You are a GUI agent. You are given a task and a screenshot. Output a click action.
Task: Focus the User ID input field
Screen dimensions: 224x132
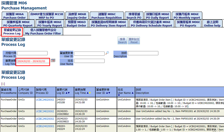click(89, 53)
